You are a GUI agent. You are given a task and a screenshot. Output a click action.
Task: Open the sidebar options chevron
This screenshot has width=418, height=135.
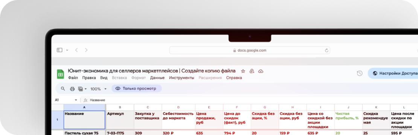pos(67,50)
